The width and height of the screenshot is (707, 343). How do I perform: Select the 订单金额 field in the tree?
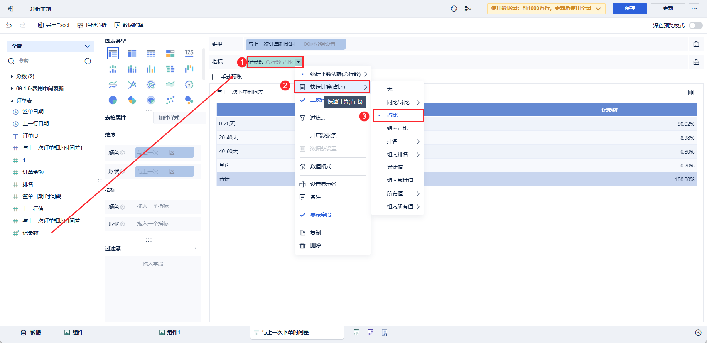click(x=33, y=172)
